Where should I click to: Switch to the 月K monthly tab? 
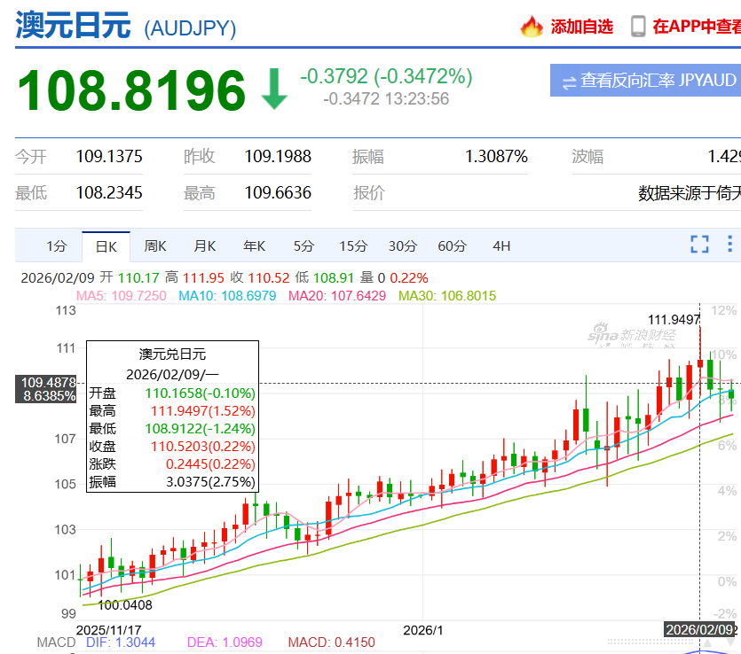(205, 246)
